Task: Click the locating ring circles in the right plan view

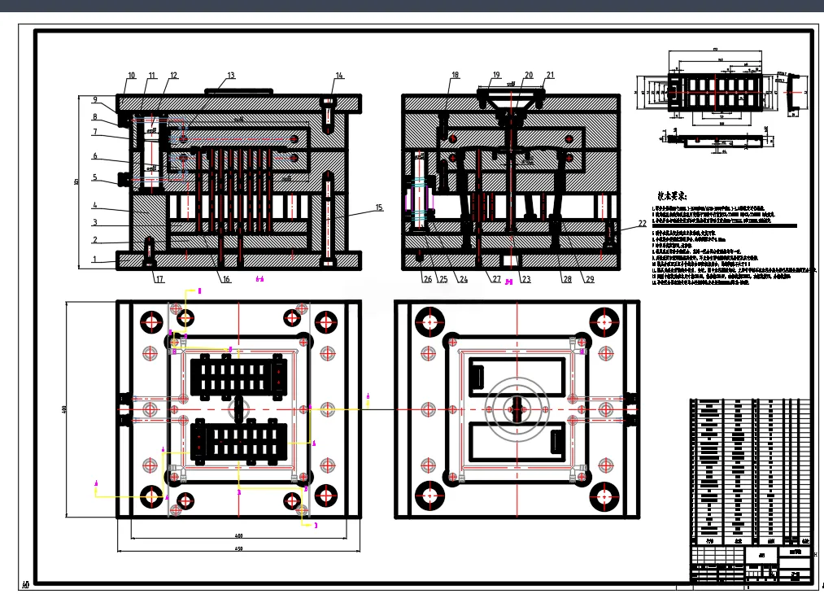Action: click(517, 409)
